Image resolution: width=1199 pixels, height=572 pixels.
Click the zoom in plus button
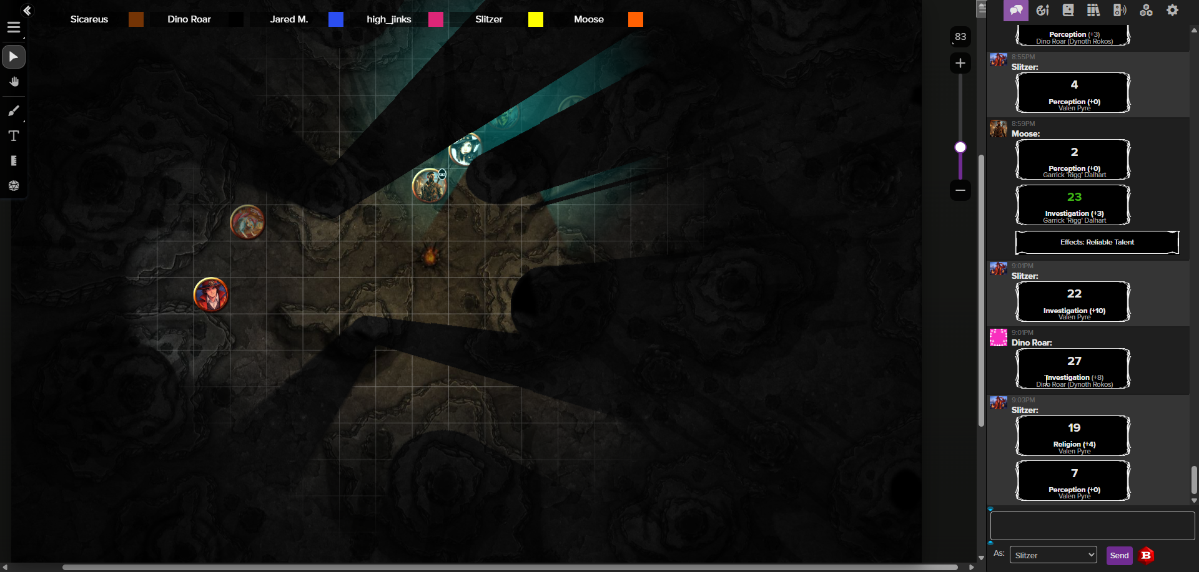[960, 63]
